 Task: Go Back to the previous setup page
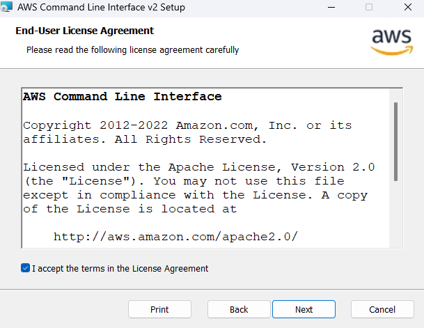(239, 309)
